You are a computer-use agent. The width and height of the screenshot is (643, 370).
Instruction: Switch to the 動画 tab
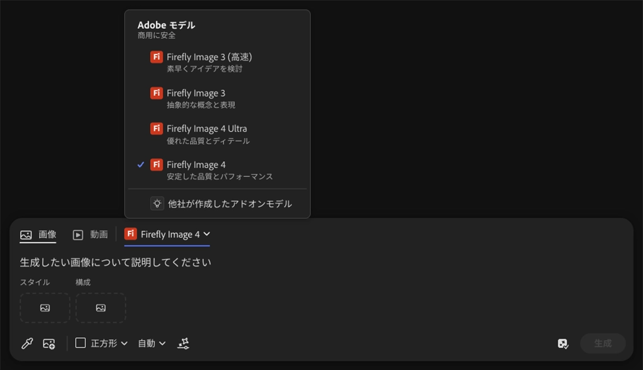(x=90, y=235)
